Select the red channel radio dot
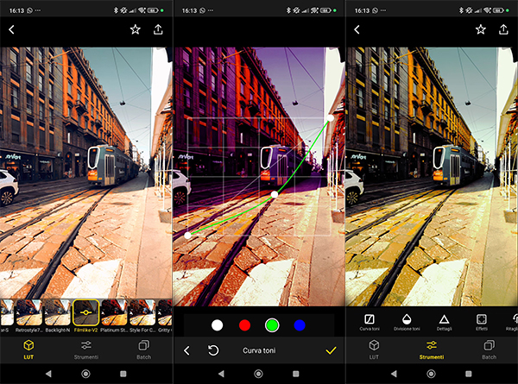 pyautogui.click(x=244, y=324)
